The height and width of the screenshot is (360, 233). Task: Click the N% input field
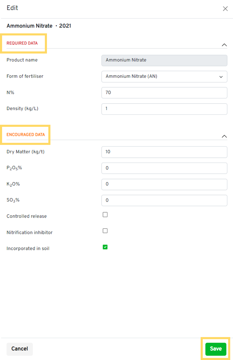tap(164, 93)
